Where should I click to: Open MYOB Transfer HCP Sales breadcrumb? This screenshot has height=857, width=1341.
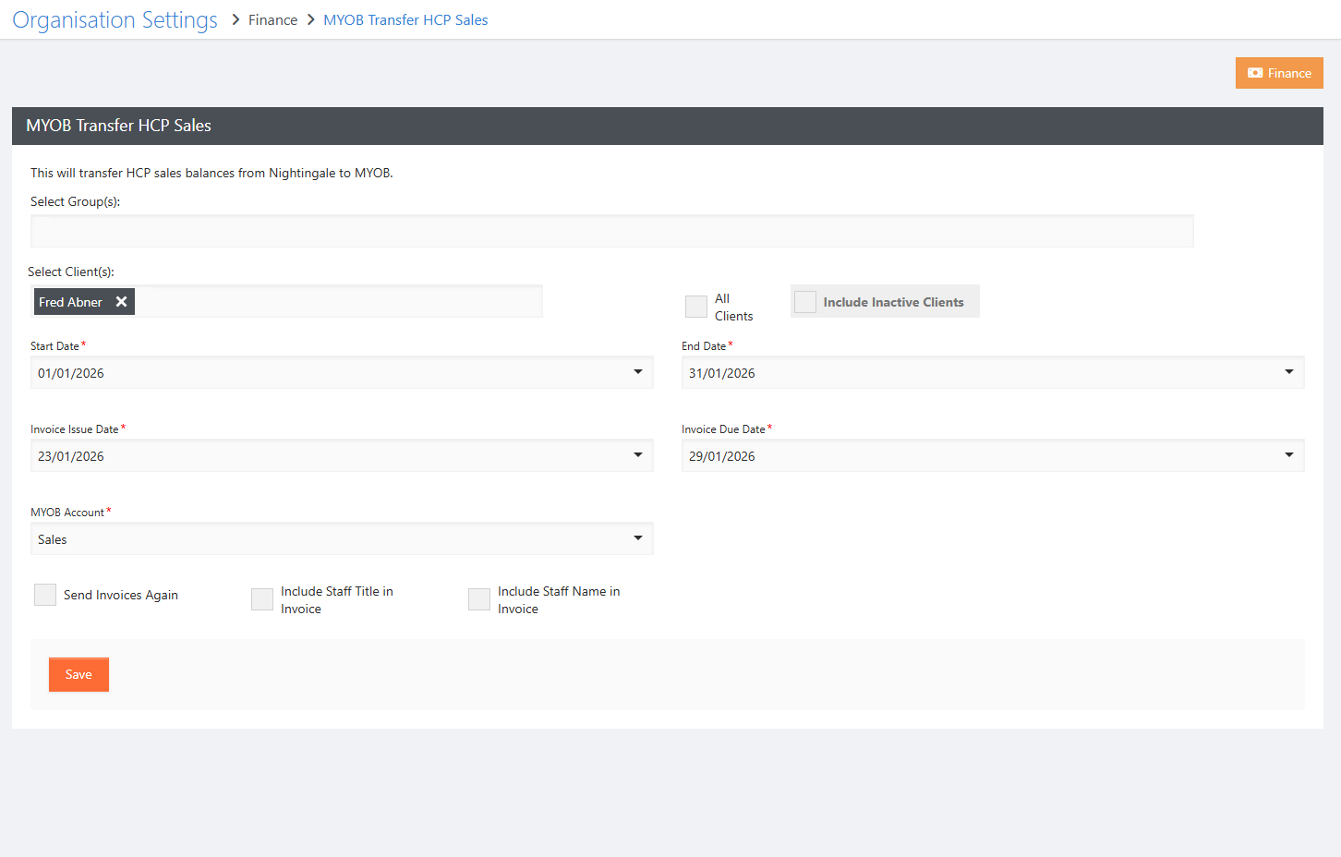(x=405, y=20)
